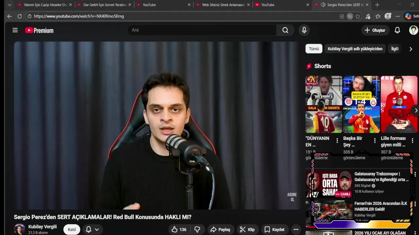
Task: Start voice search with the microphone
Action: pos(304,30)
